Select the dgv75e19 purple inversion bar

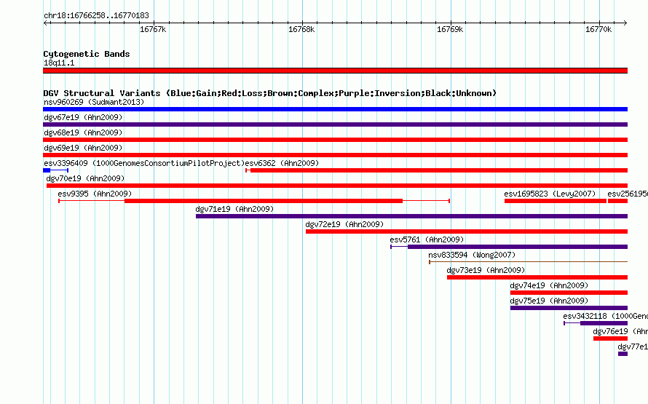[569, 308]
